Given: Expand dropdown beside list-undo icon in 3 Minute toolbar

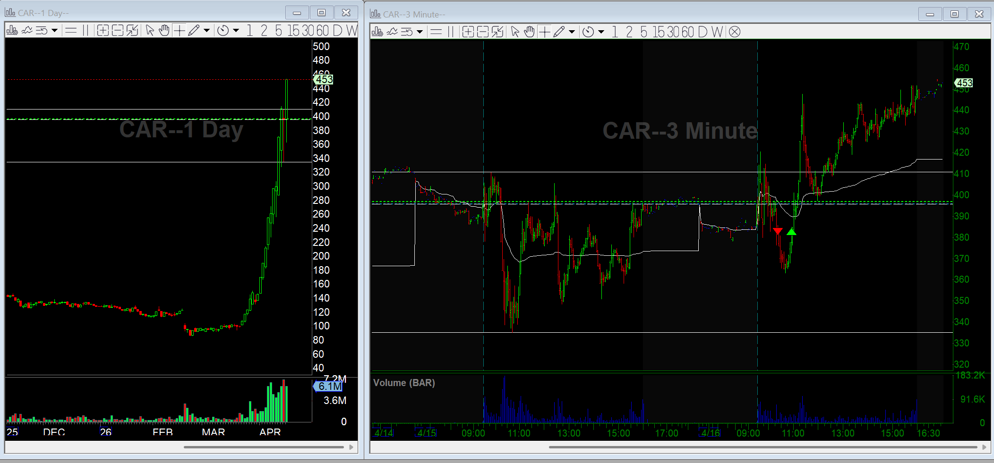Looking at the screenshot, I should pyautogui.click(x=420, y=32).
